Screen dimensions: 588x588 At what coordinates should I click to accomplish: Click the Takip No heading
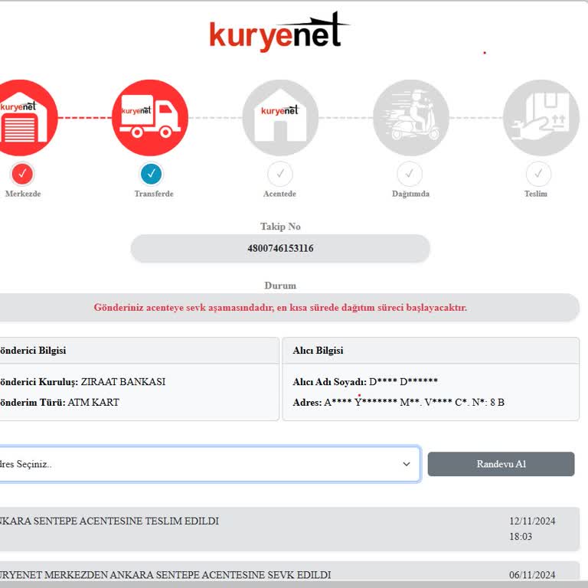click(x=280, y=227)
